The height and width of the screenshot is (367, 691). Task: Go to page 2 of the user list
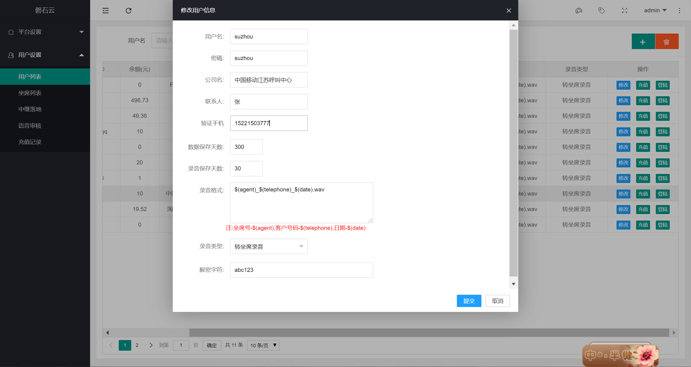137,345
